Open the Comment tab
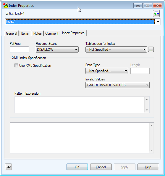Viewport: 165px width, 176px height. click(x=52, y=34)
